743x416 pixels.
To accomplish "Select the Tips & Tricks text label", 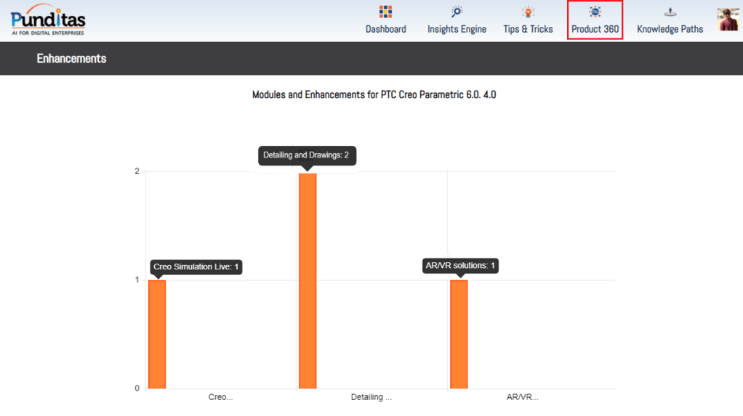I will click(x=528, y=29).
